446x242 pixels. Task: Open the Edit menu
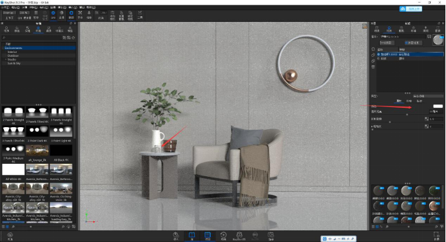[15, 7]
